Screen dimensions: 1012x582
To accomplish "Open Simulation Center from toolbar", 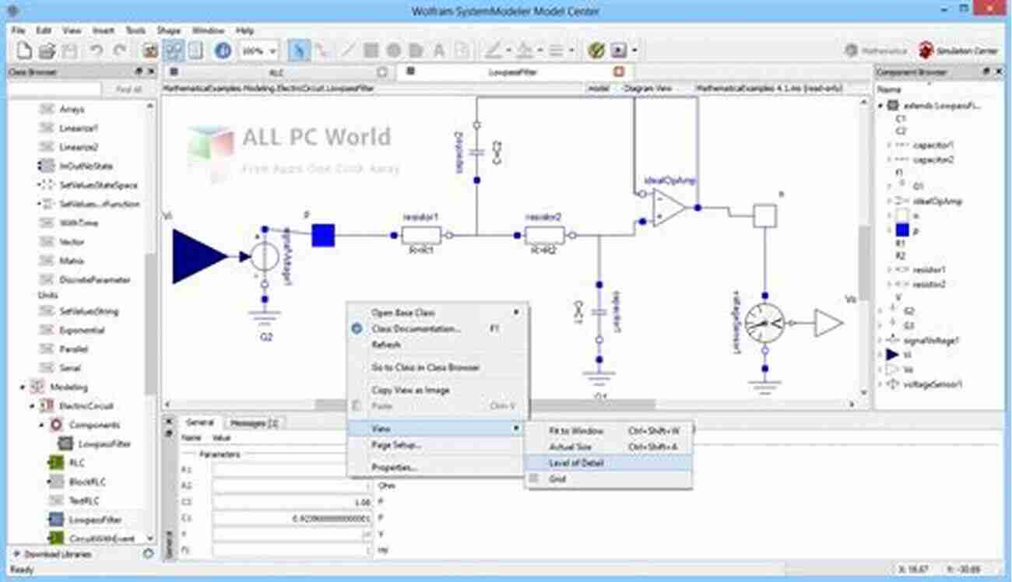I will click(x=958, y=51).
